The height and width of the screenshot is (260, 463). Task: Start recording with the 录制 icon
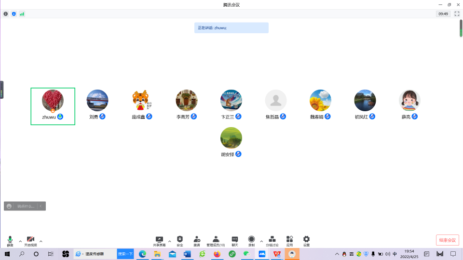251,241
